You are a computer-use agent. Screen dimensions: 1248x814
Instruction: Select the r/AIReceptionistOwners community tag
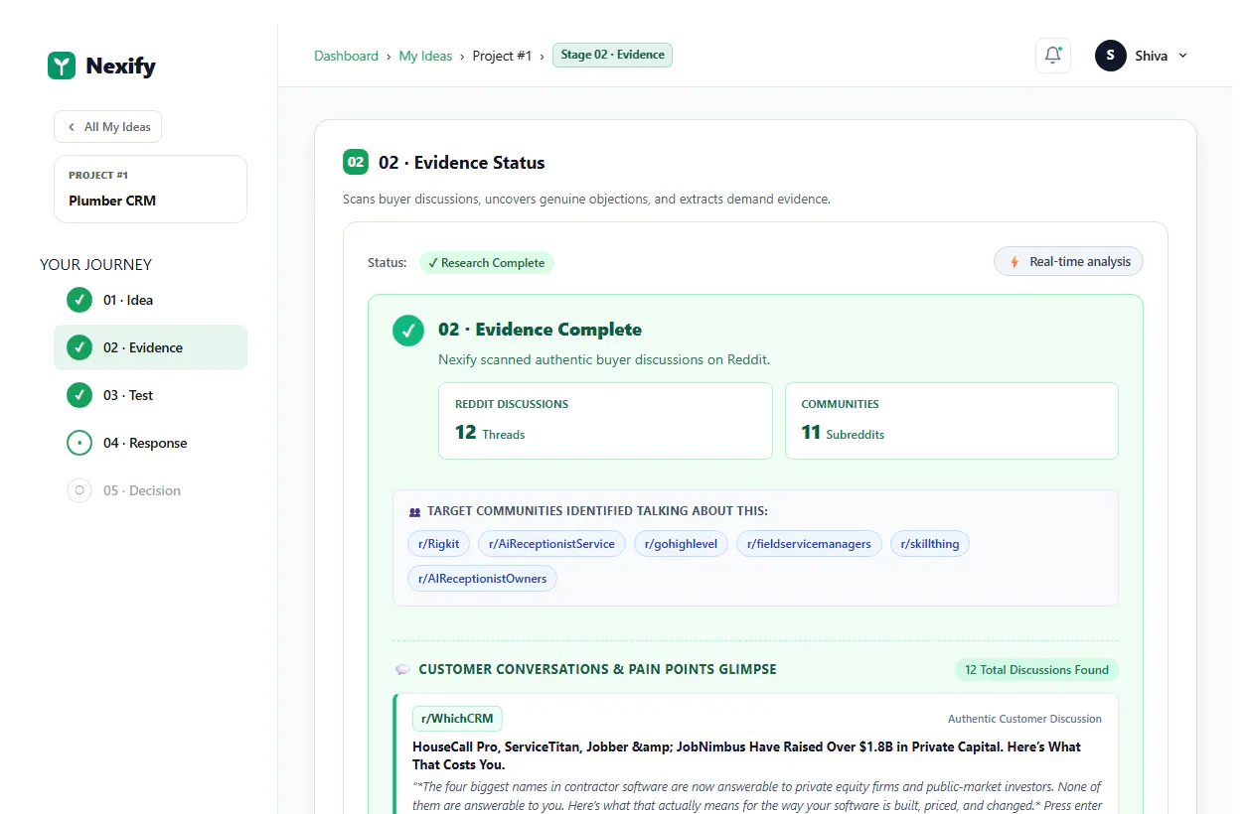point(482,579)
